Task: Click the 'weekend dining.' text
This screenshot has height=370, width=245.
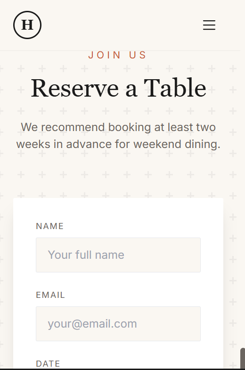Action: click(x=177, y=144)
